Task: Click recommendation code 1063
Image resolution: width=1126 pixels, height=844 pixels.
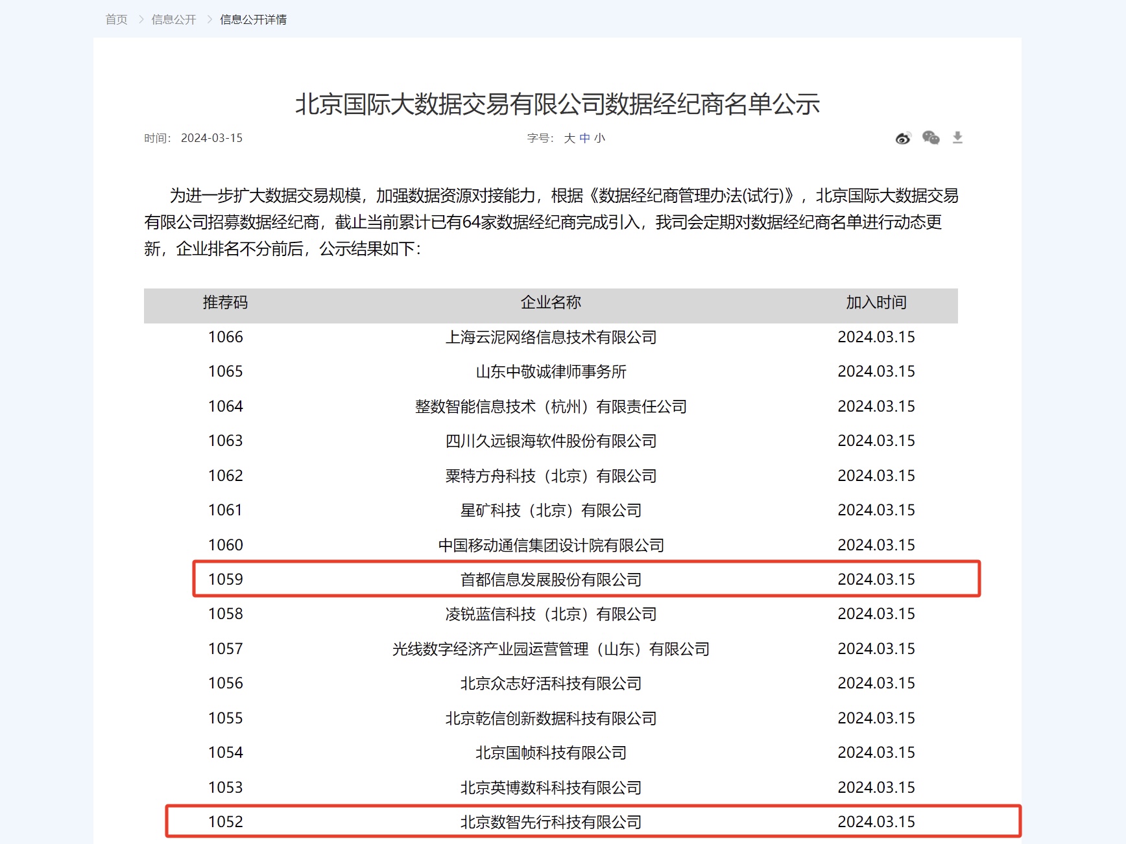Action: pos(226,441)
